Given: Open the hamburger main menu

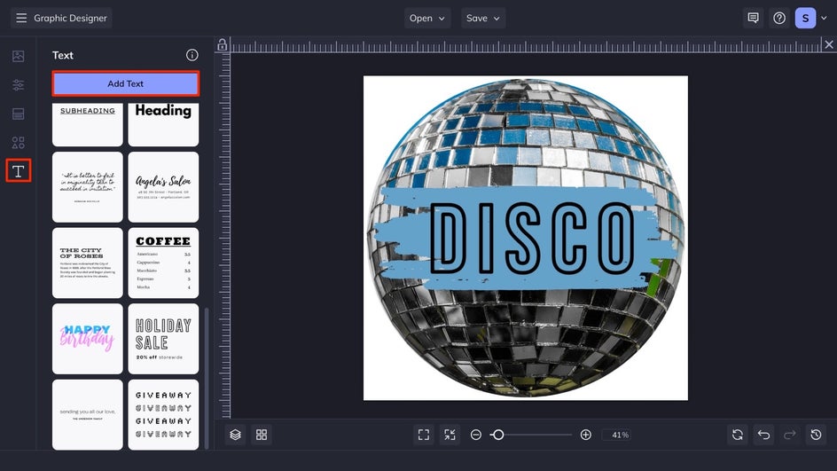Looking at the screenshot, I should 21,18.
